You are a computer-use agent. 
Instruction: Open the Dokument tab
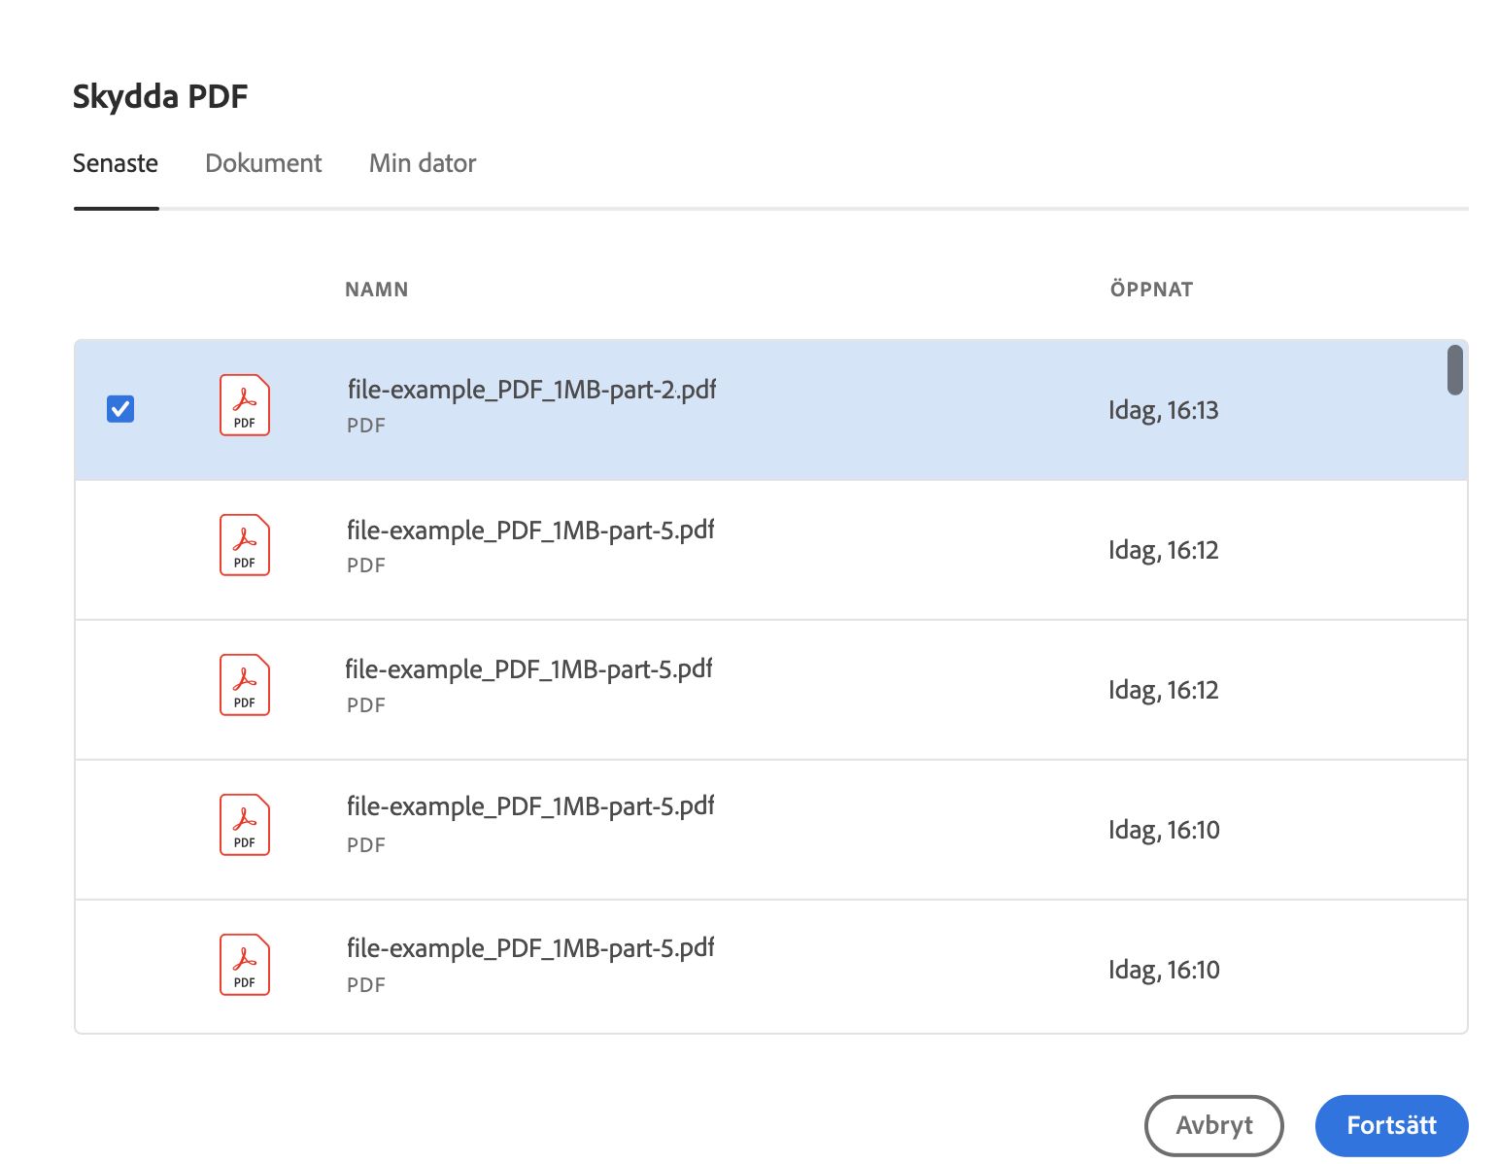(x=263, y=163)
